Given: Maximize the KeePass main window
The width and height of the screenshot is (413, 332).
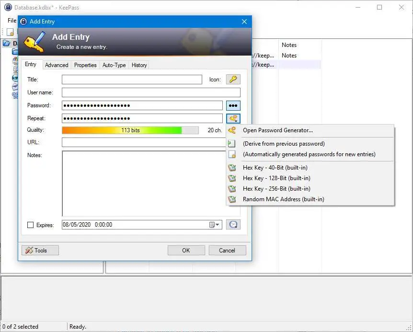Looking at the screenshot, I should tap(379, 7).
